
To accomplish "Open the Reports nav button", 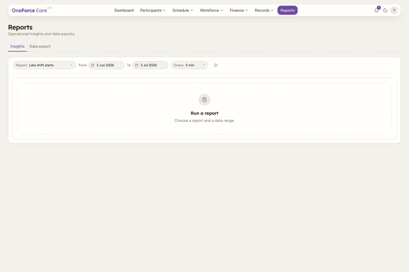I will [x=288, y=10].
